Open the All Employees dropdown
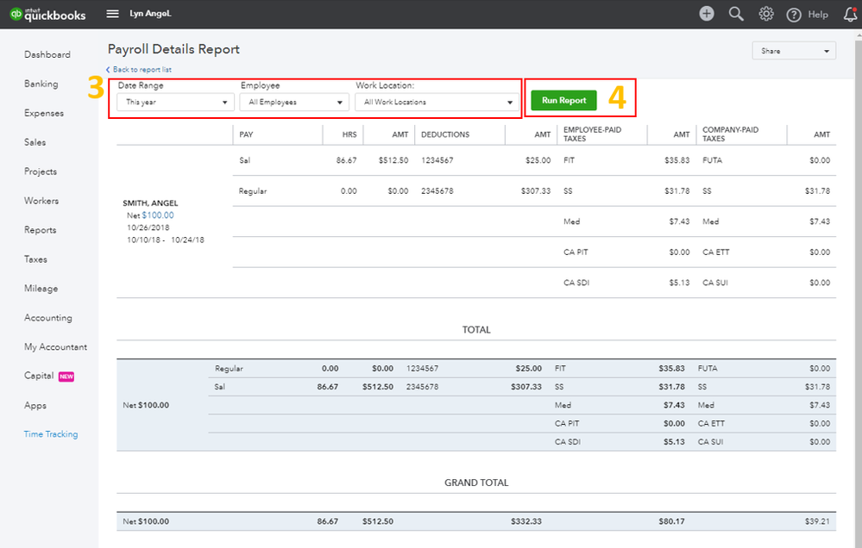The image size is (862, 548). [x=294, y=103]
